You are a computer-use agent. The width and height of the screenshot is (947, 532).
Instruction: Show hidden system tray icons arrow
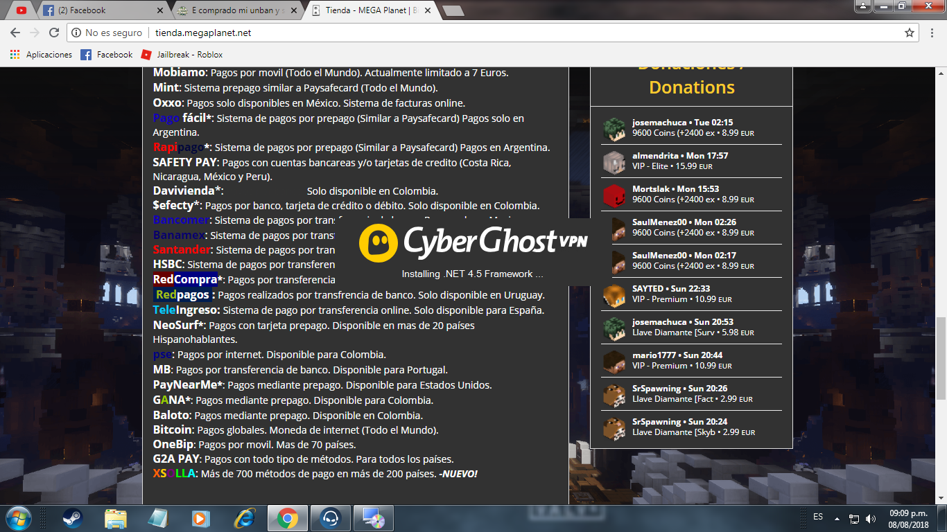pos(837,518)
